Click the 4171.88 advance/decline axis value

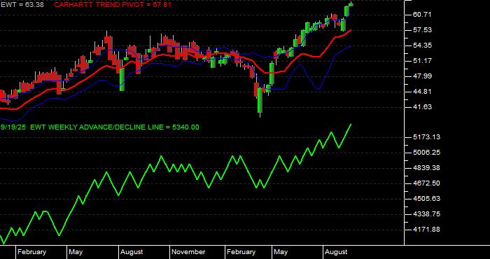[426, 230]
